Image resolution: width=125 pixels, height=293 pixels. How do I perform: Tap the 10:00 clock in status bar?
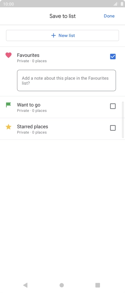click(8, 4)
